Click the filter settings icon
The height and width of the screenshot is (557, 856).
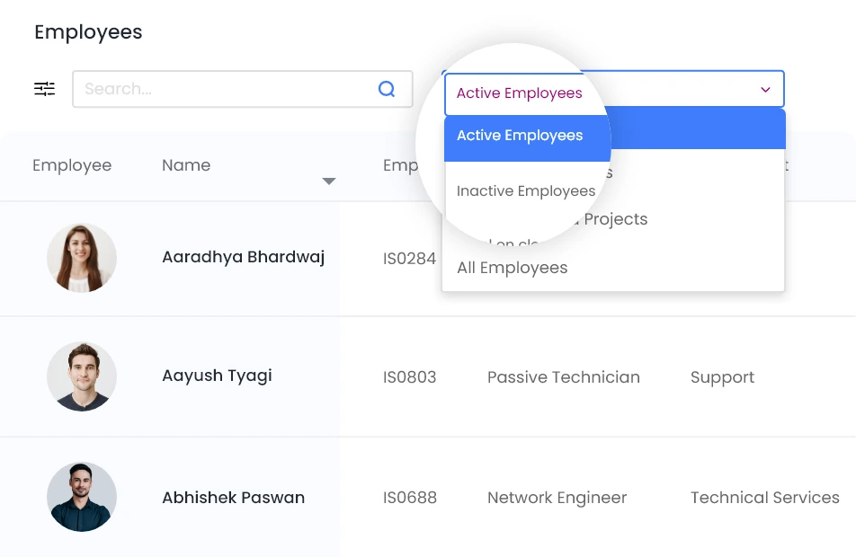point(45,89)
